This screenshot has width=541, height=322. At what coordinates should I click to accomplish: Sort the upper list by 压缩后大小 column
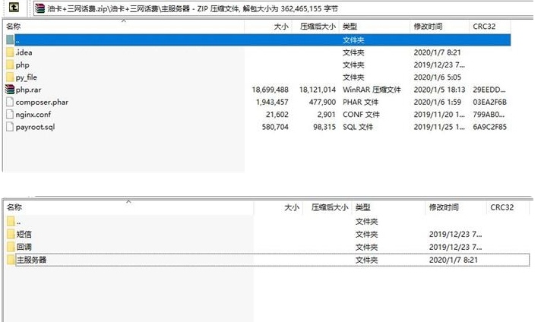coord(318,27)
